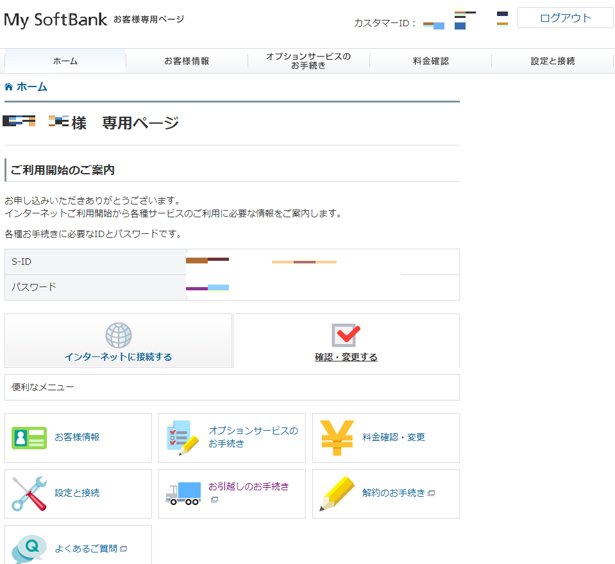Open お引越しのお手続き link
The image size is (615, 564).
(x=249, y=487)
